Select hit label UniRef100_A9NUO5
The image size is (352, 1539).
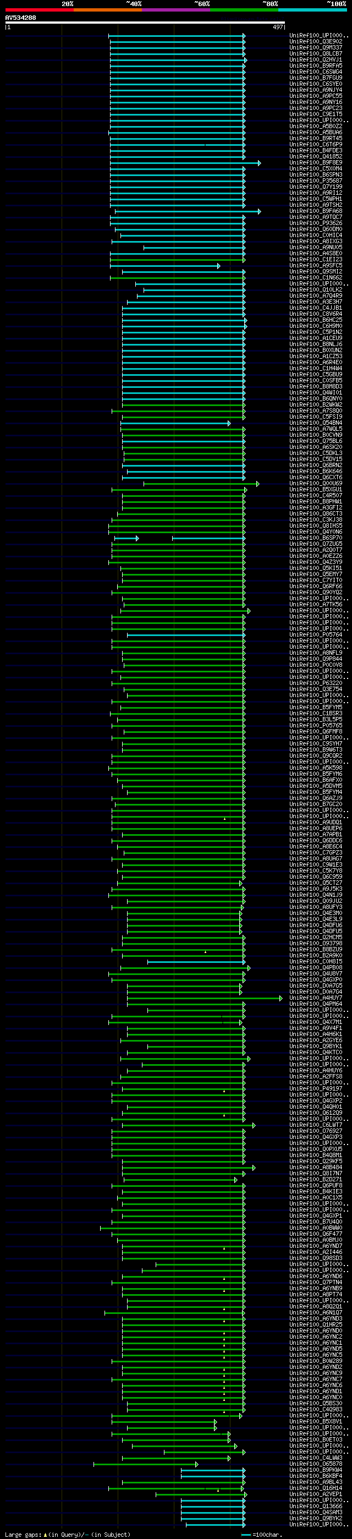(316, 248)
